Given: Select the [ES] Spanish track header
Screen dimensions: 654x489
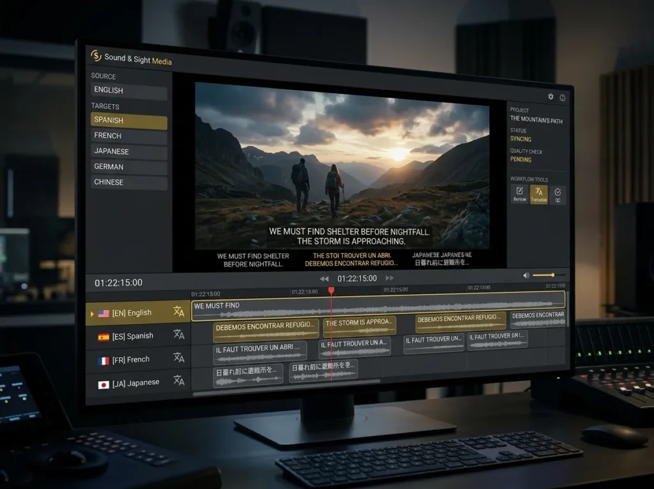Looking at the screenshot, I should coord(138,336).
